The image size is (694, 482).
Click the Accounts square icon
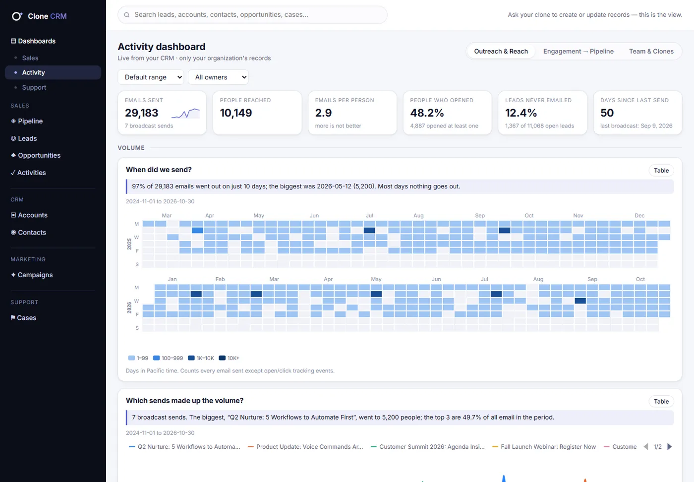13,215
